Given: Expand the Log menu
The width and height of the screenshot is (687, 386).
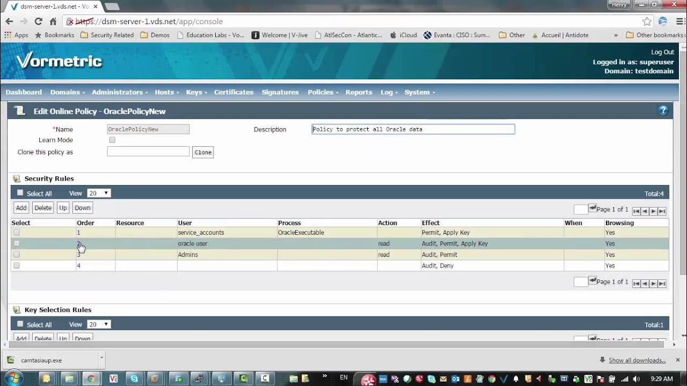Looking at the screenshot, I should click(x=389, y=92).
